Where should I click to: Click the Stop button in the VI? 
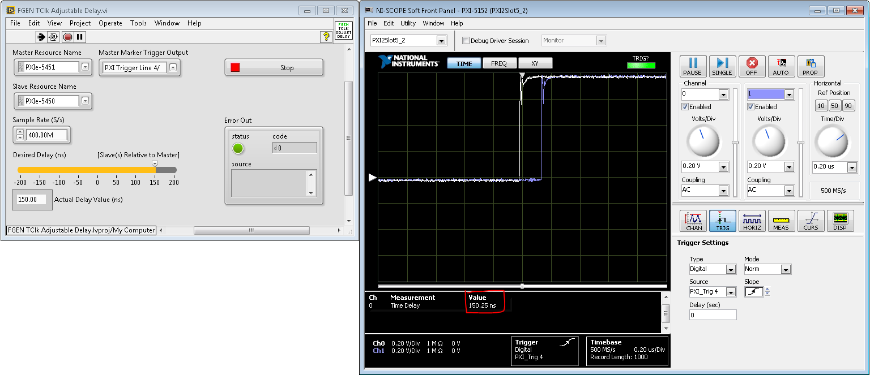pos(274,67)
